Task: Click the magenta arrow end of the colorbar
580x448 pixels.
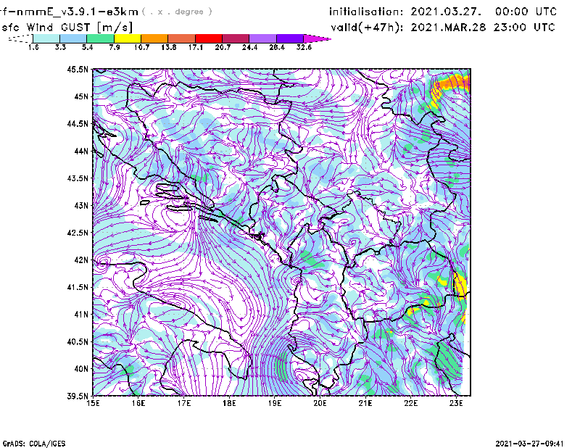Action: click(x=317, y=38)
